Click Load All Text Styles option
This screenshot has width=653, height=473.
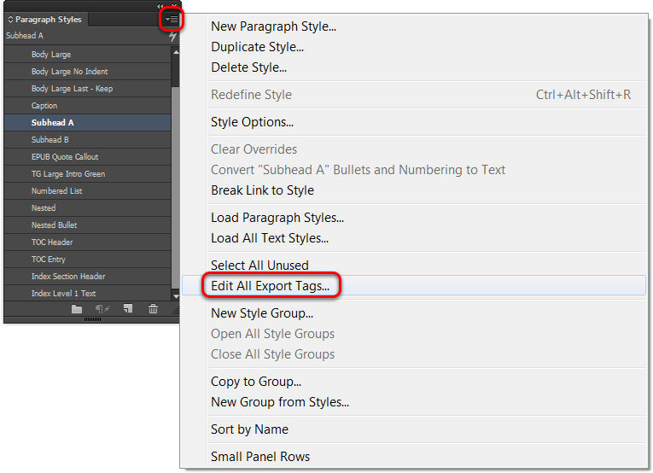pos(269,238)
